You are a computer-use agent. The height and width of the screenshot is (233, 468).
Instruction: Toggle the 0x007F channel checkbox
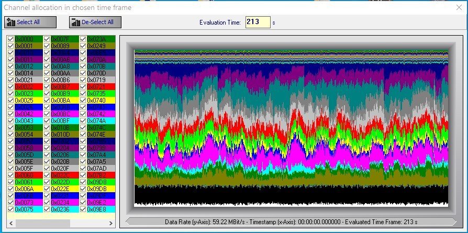[x=47, y=39]
